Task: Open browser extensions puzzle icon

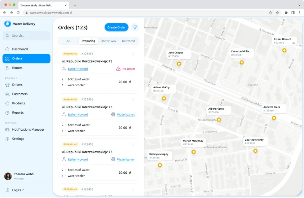Action: [286, 12]
